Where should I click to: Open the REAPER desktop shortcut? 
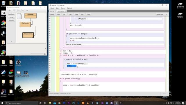click(3, 53)
